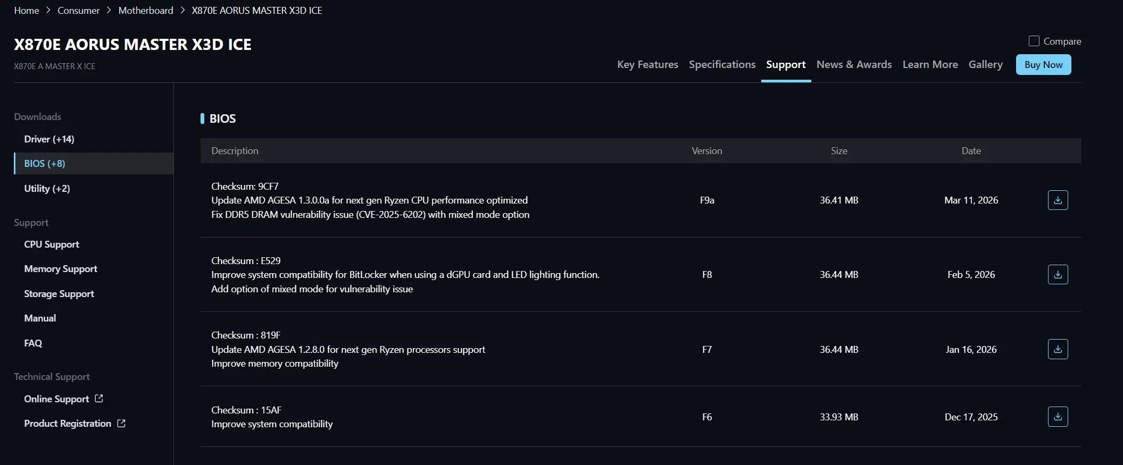The height and width of the screenshot is (465, 1123).
Task: Open the Key Features tab
Action: click(647, 64)
